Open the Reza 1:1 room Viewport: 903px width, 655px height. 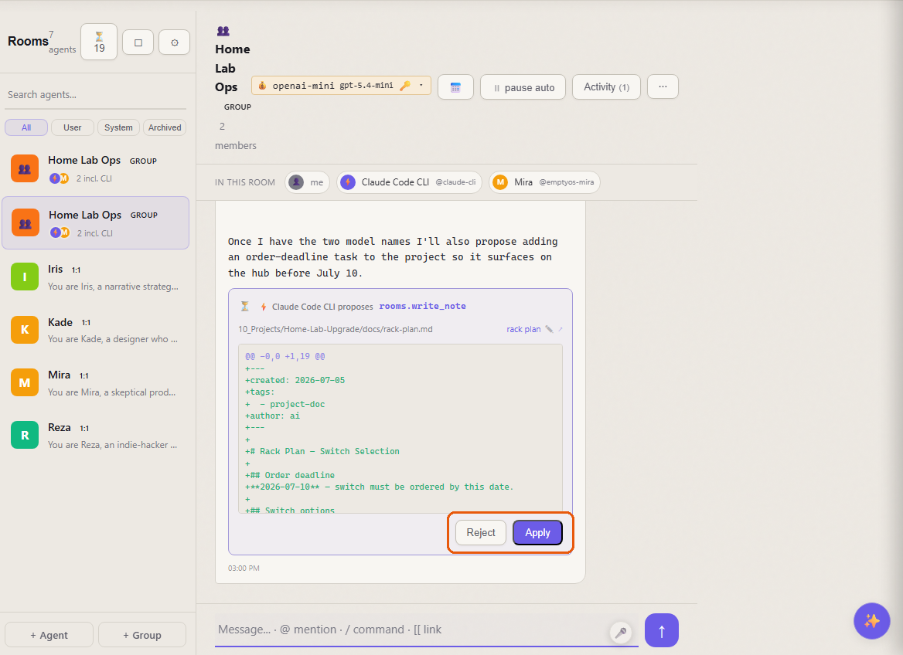click(96, 436)
